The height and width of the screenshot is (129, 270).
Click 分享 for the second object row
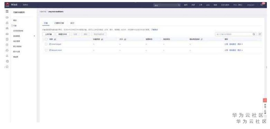[226, 50]
